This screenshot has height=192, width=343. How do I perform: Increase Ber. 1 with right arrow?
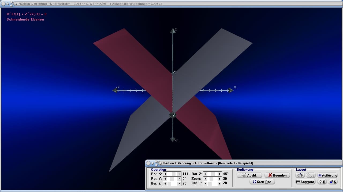[x=220, y=183]
